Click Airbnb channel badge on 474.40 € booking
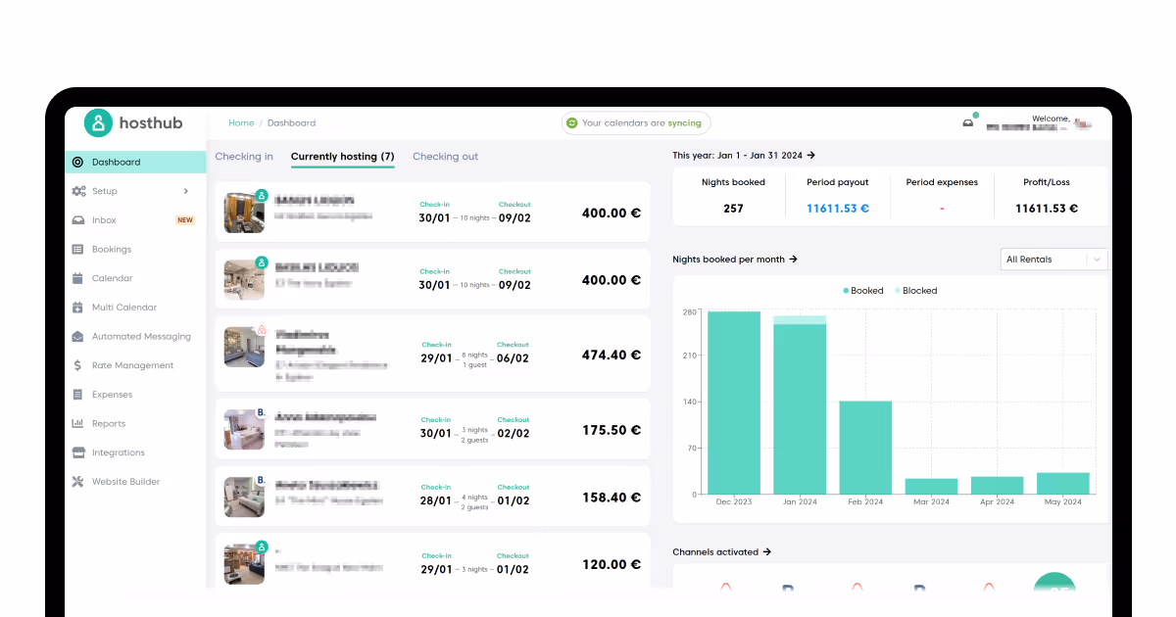The height and width of the screenshot is (617, 1176). (x=262, y=330)
